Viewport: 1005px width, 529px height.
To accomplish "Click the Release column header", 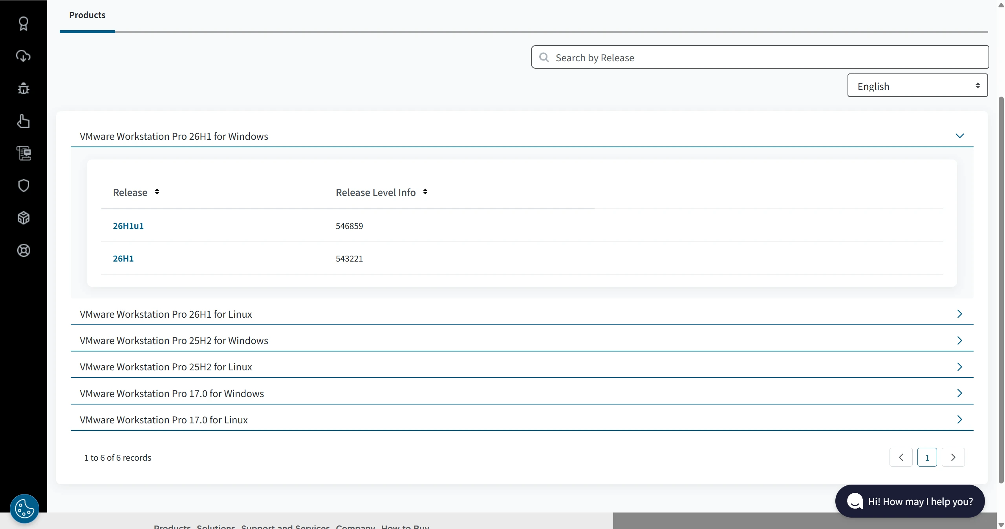I will point(130,192).
